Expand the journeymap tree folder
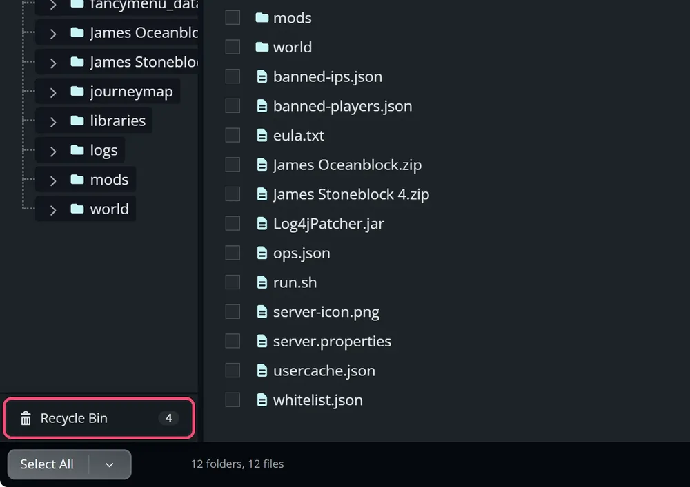This screenshot has width=690, height=487. click(x=53, y=93)
